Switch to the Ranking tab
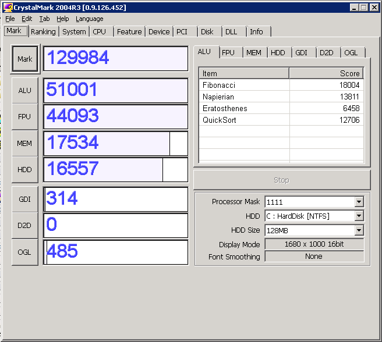This screenshot has width=382, height=342. [43, 32]
